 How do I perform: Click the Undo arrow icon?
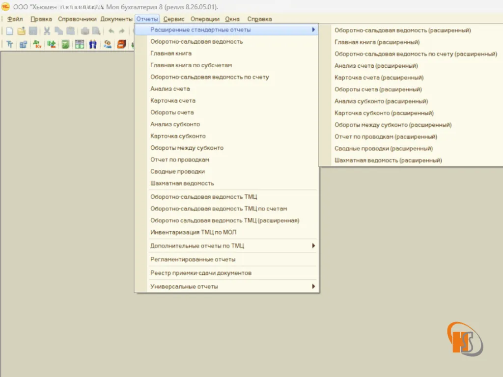tap(111, 31)
